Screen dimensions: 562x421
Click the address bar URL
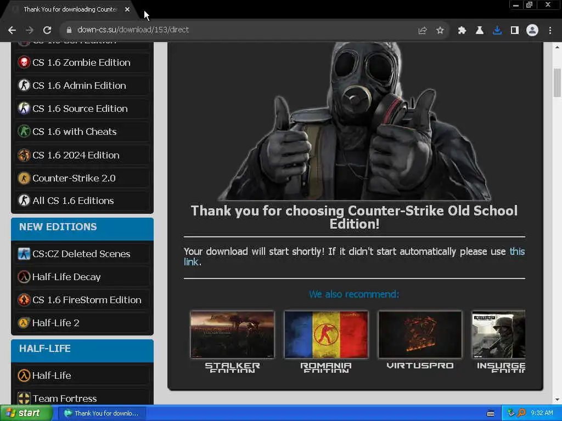133,30
